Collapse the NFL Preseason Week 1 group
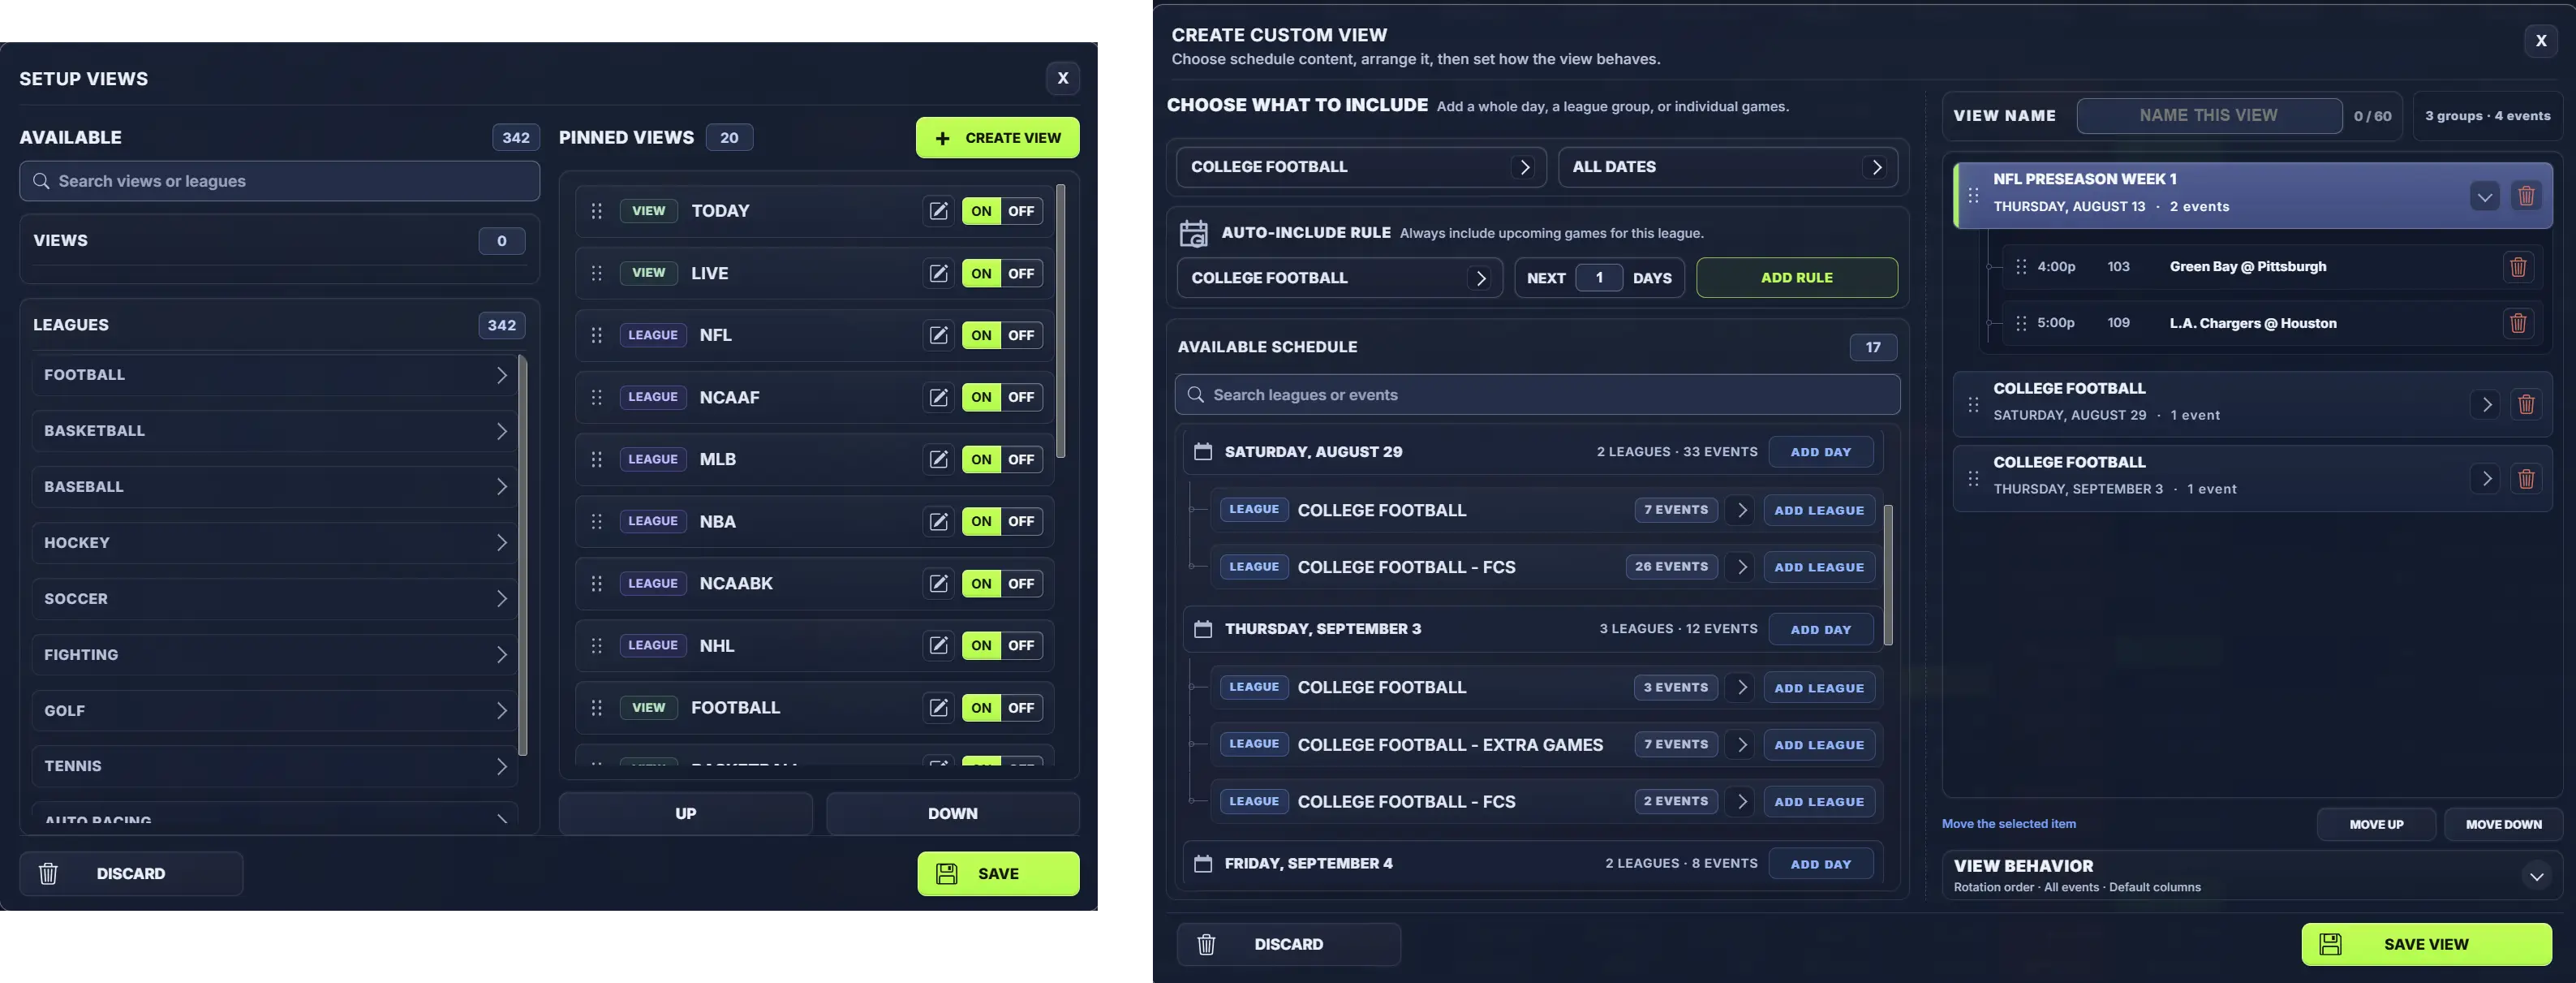 [x=2485, y=195]
